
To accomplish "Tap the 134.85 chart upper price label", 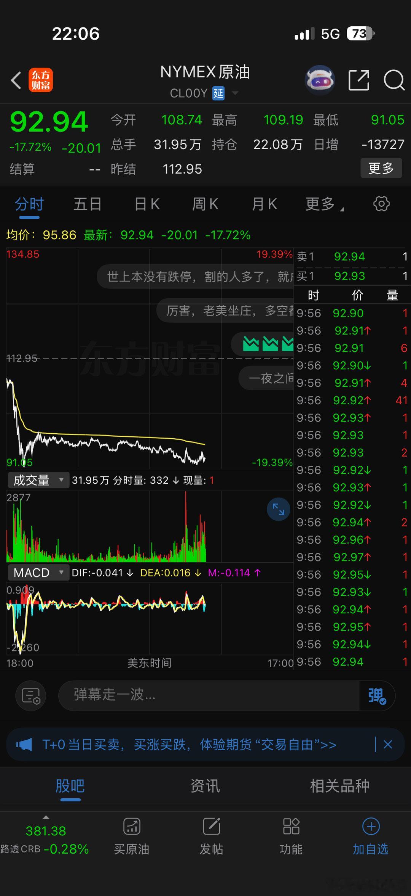I will [23, 254].
